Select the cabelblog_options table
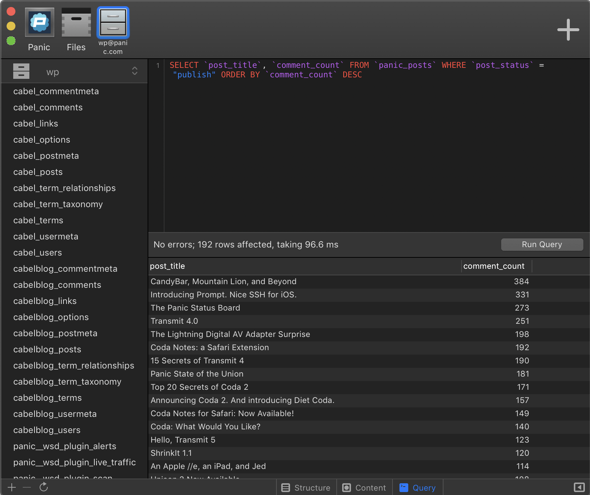The image size is (590, 495). (75, 317)
